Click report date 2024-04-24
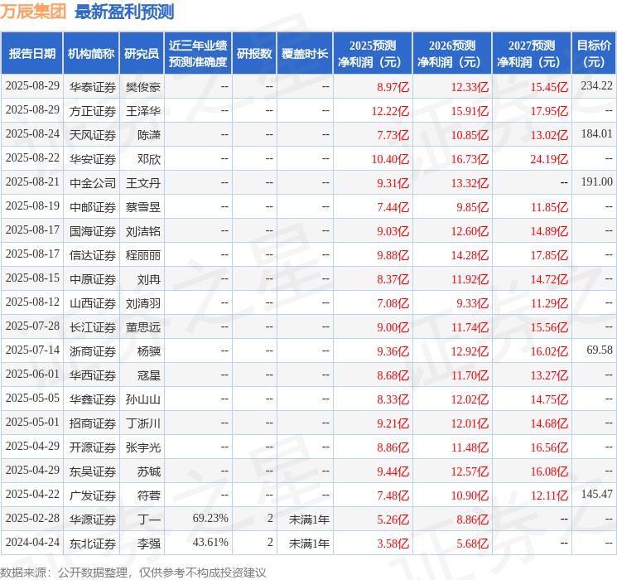Screen dimensions: 617x580 (x=32, y=542)
